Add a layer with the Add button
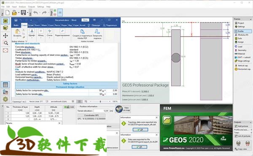253x156 pixels. (69, 107)
